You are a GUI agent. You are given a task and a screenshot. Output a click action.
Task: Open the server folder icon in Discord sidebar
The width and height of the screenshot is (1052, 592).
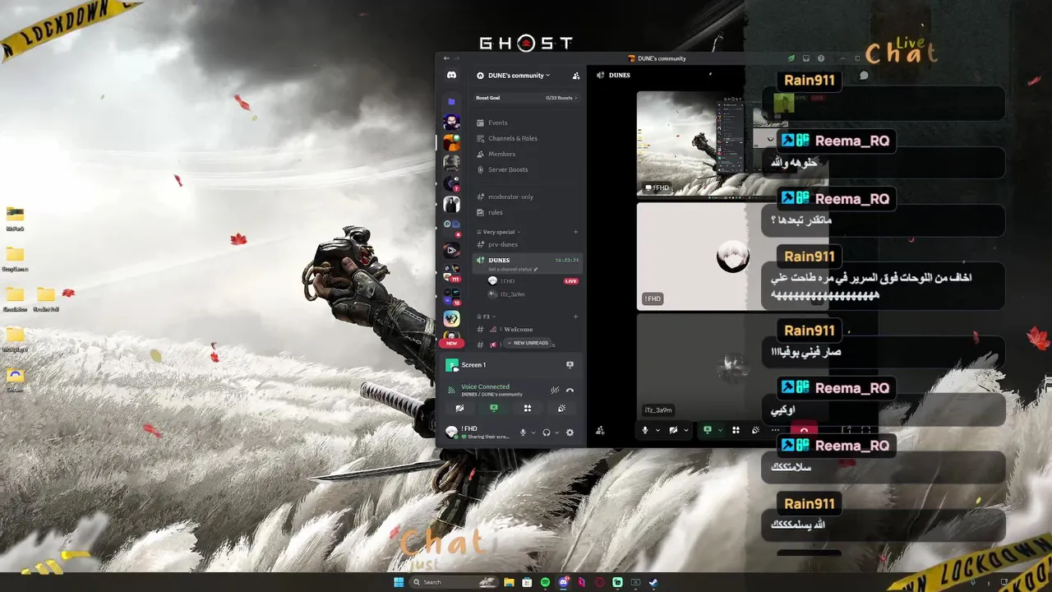[451, 101]
